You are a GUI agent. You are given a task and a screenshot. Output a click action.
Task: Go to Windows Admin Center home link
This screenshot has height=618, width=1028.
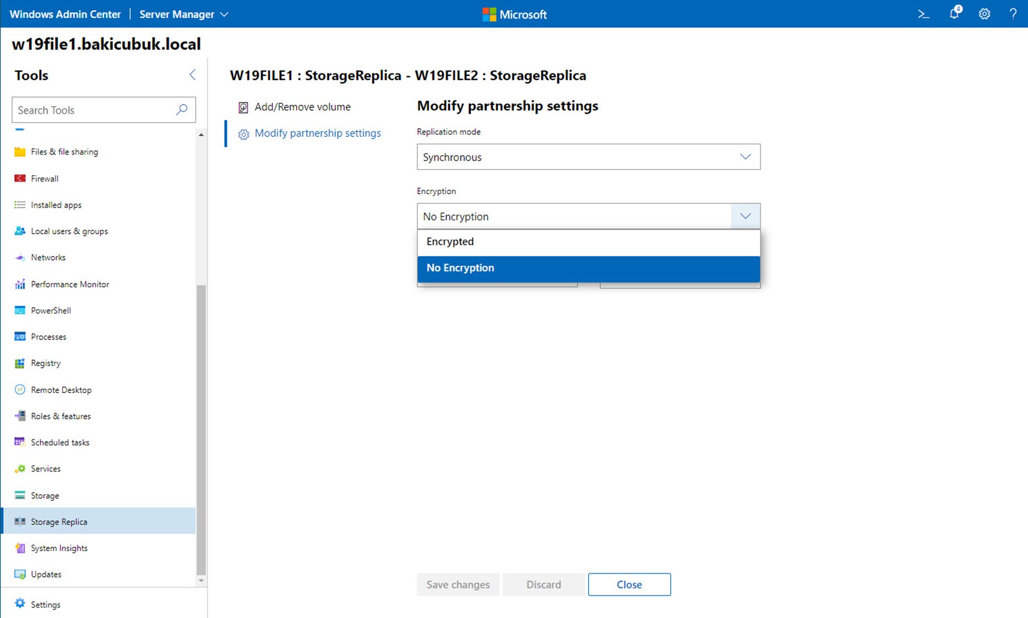tap(65, 14)
